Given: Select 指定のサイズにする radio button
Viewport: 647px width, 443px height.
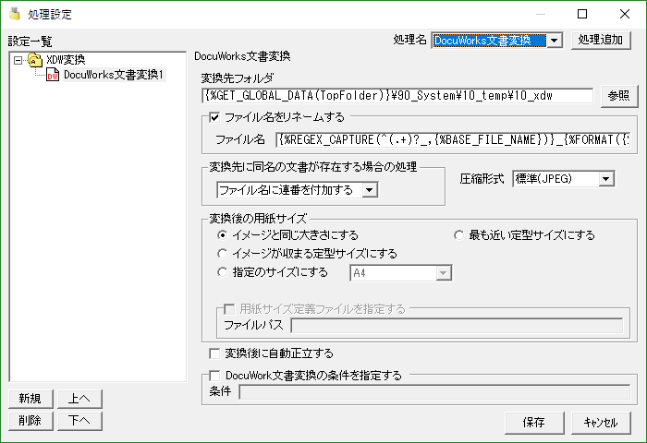Looking at the screenshot, I should (x=222, y=272).
